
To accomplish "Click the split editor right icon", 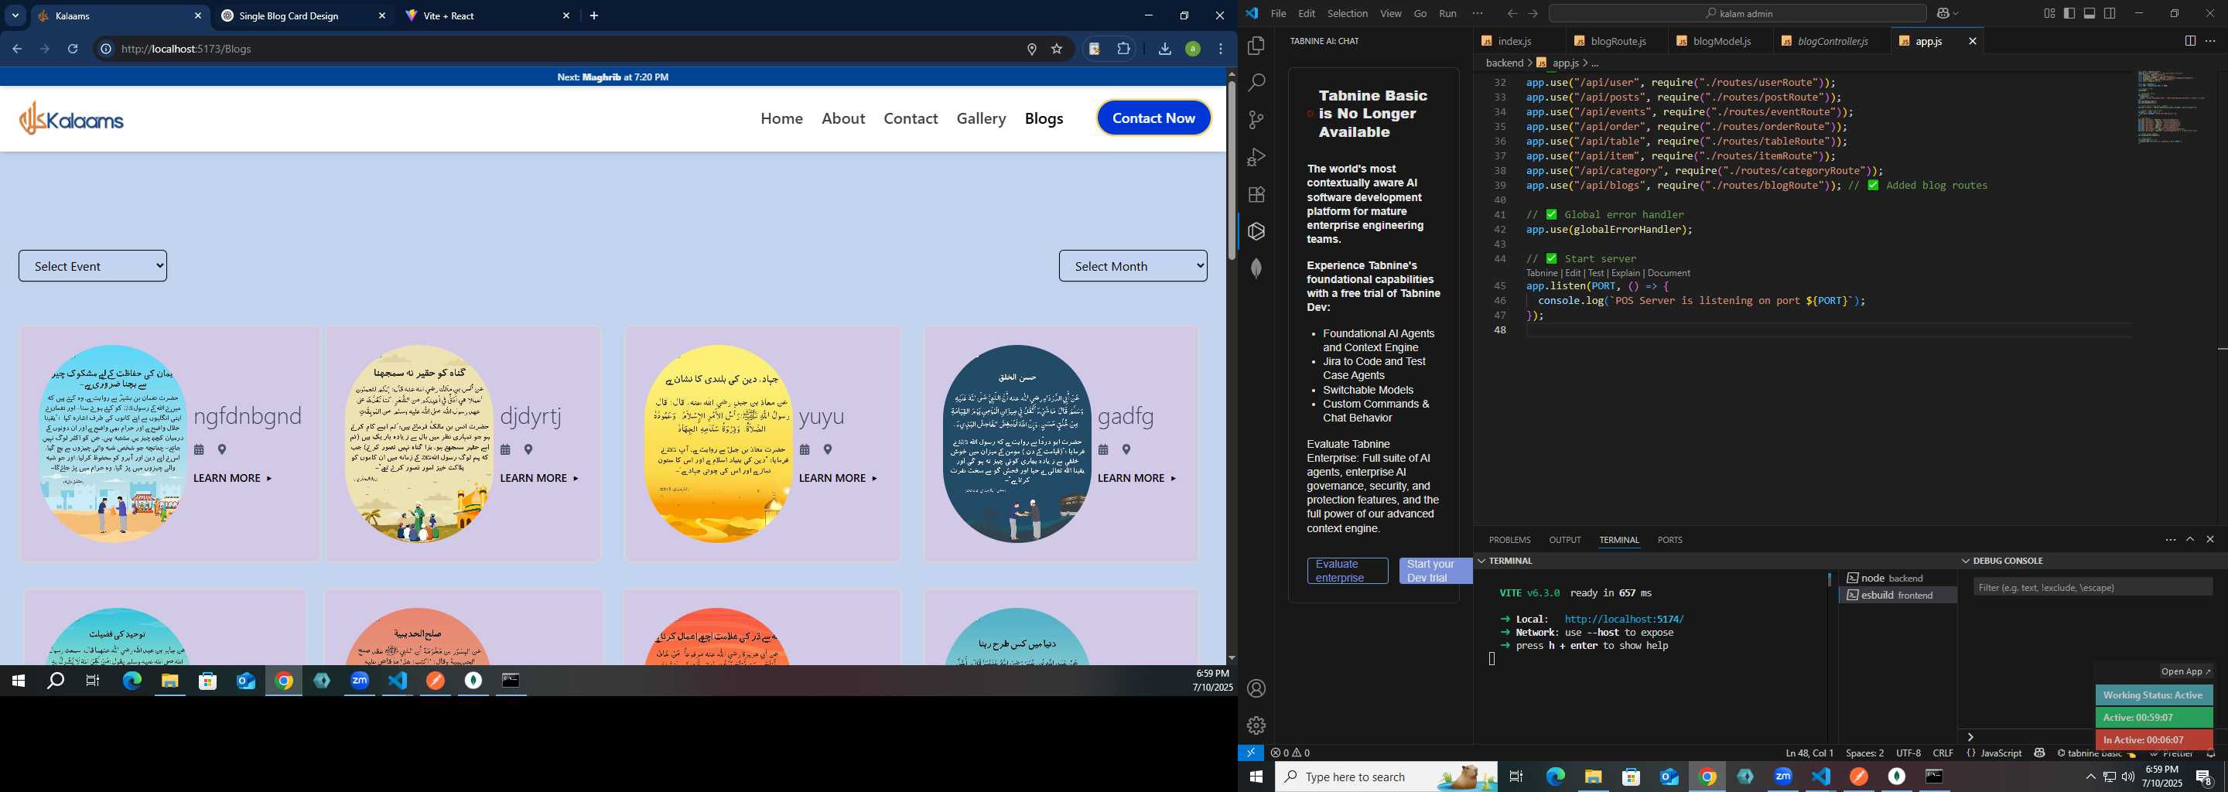I will [x=2190, y=41].
